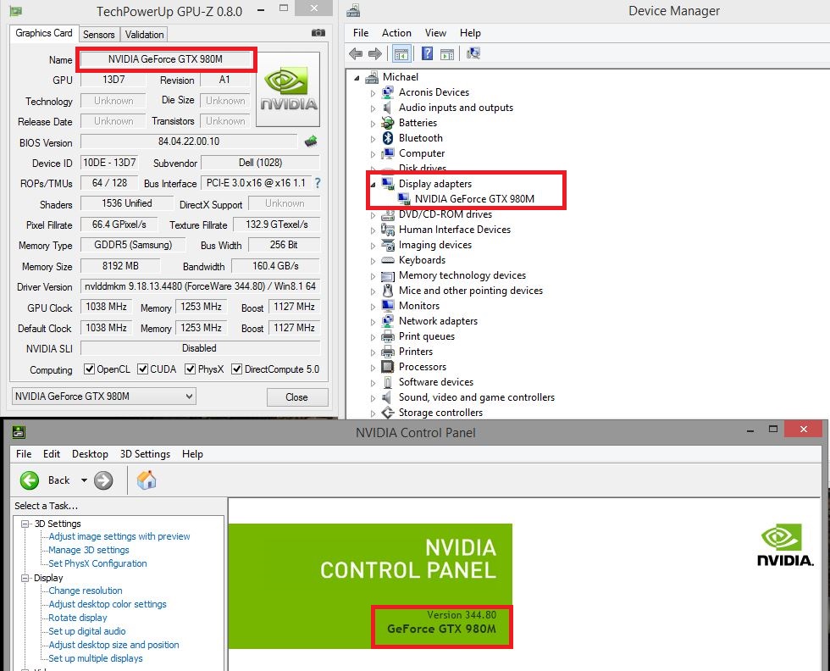Image resolution: width=830 pixels, height=671 pixels.
Task: Click the show/hide console tree toolbar icon
Action: (401, 53)
